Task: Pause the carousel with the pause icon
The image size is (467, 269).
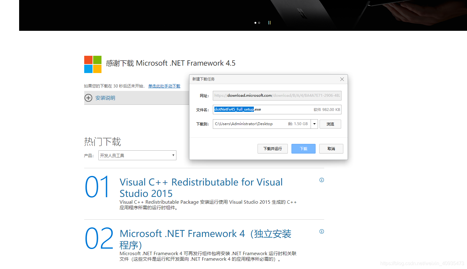Action: pyautogui.click(x=269, y=22)
